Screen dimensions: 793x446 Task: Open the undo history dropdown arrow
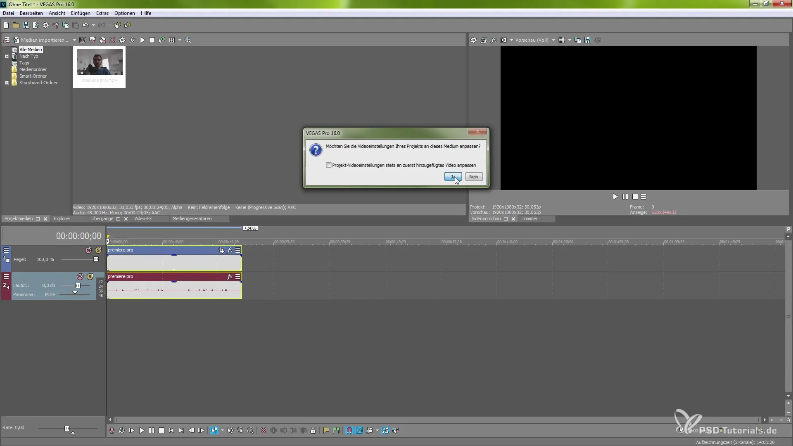(x=93, y=26)
